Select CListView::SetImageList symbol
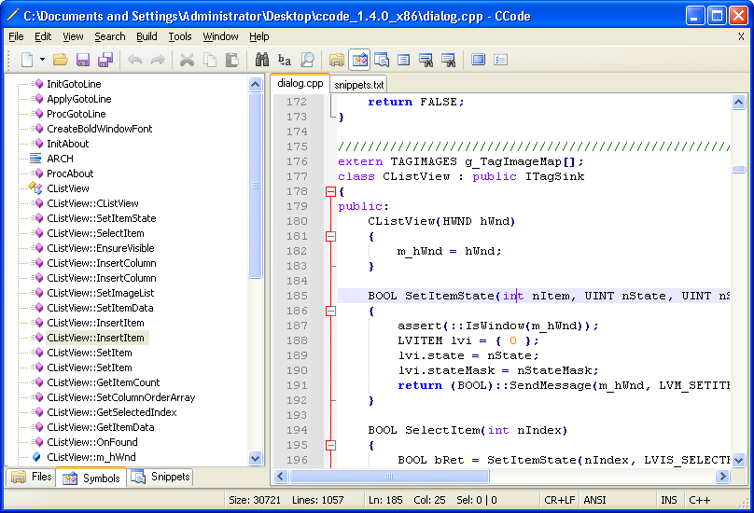Viewport: 754px width, 513px height. tap(101, 293)
